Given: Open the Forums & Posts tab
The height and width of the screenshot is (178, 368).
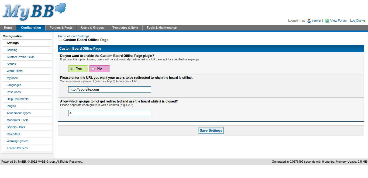Looking at the screenshot, I should (x=61, y=28).
